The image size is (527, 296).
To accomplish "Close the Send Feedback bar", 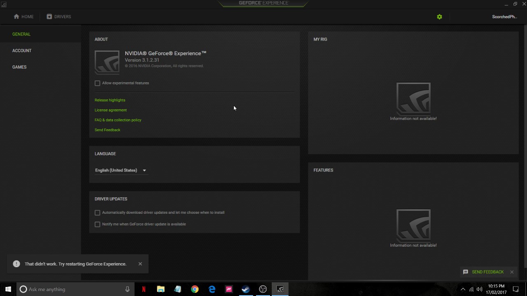I will (512, 272).
